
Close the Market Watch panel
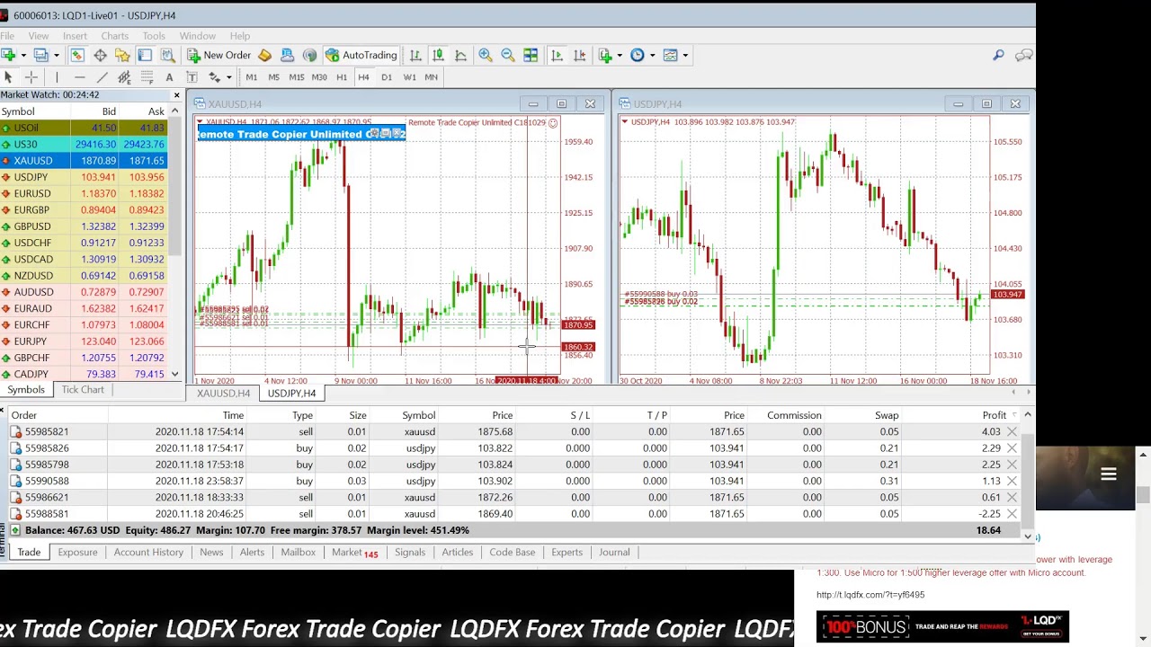click(176, 94)
